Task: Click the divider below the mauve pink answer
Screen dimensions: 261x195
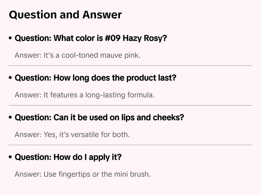Action: [x=130, y=66]
